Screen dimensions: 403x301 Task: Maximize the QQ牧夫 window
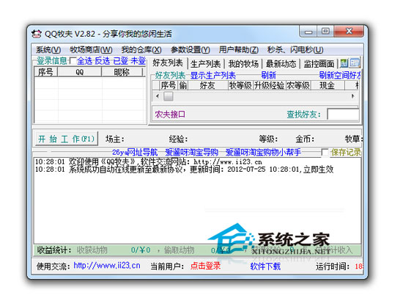[x=325, y=31]
